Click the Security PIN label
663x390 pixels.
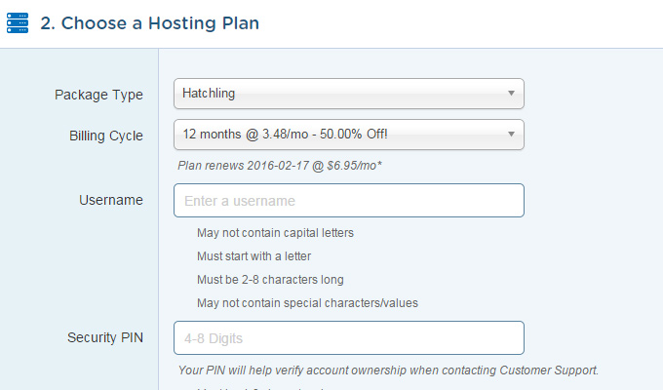pyautogui.click(x=105, y=337)
